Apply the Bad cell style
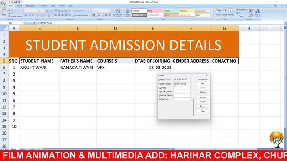The image size is (287, 161). [155, 11]
